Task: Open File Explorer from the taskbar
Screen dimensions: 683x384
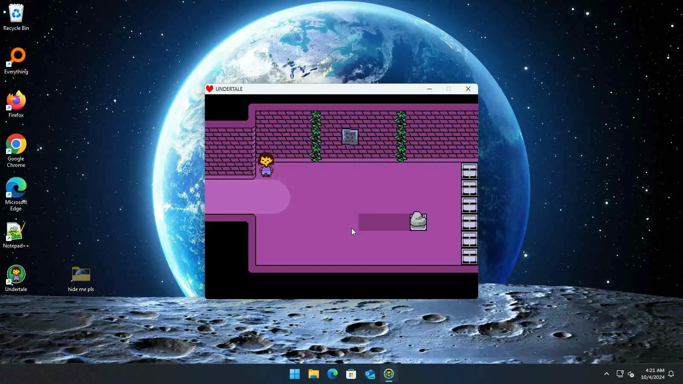Action: coord(314,374)
